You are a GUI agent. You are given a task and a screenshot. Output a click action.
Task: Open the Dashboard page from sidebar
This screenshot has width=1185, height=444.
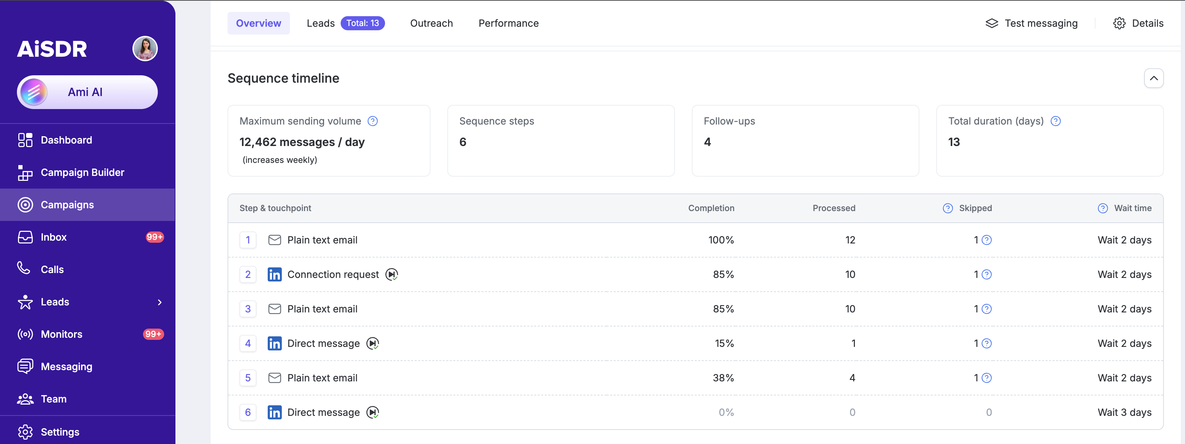pyautogui.click(x=87, y=140)
